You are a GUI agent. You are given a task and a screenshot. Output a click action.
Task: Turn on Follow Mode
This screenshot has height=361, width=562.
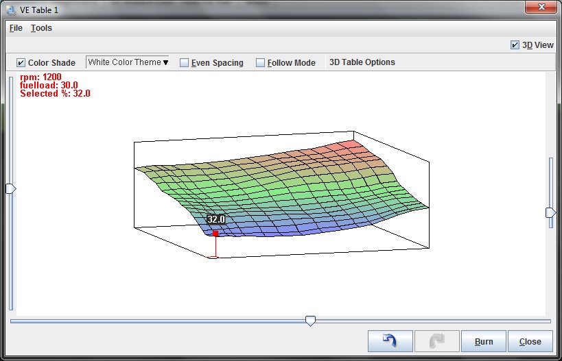(260, 62)
